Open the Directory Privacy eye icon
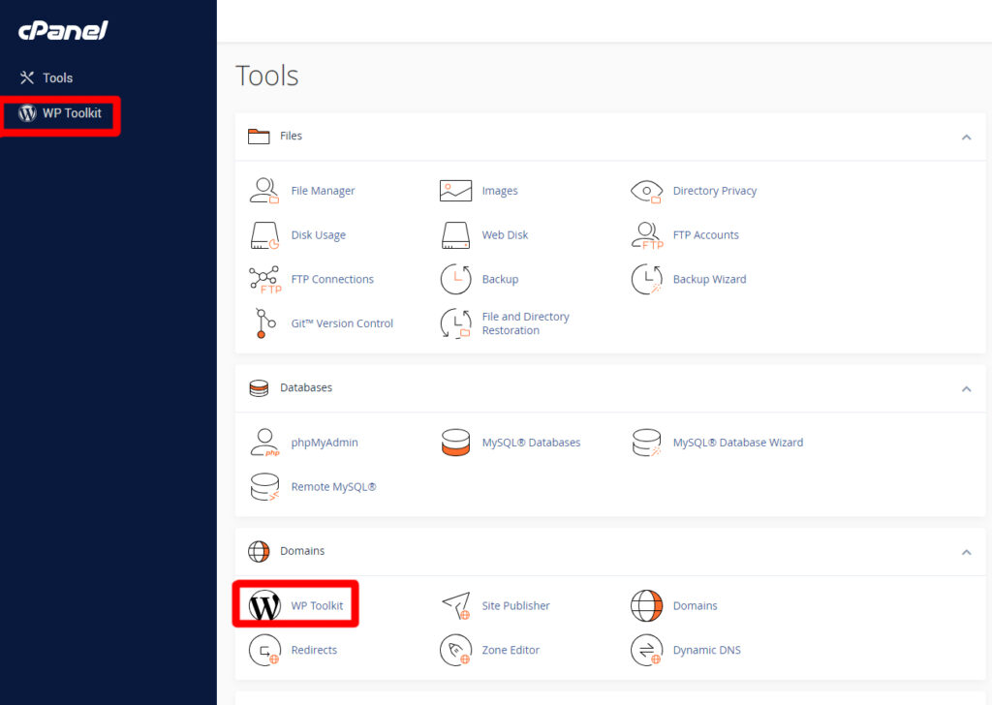Screen dimensions: 992x705 click(646, 191)
